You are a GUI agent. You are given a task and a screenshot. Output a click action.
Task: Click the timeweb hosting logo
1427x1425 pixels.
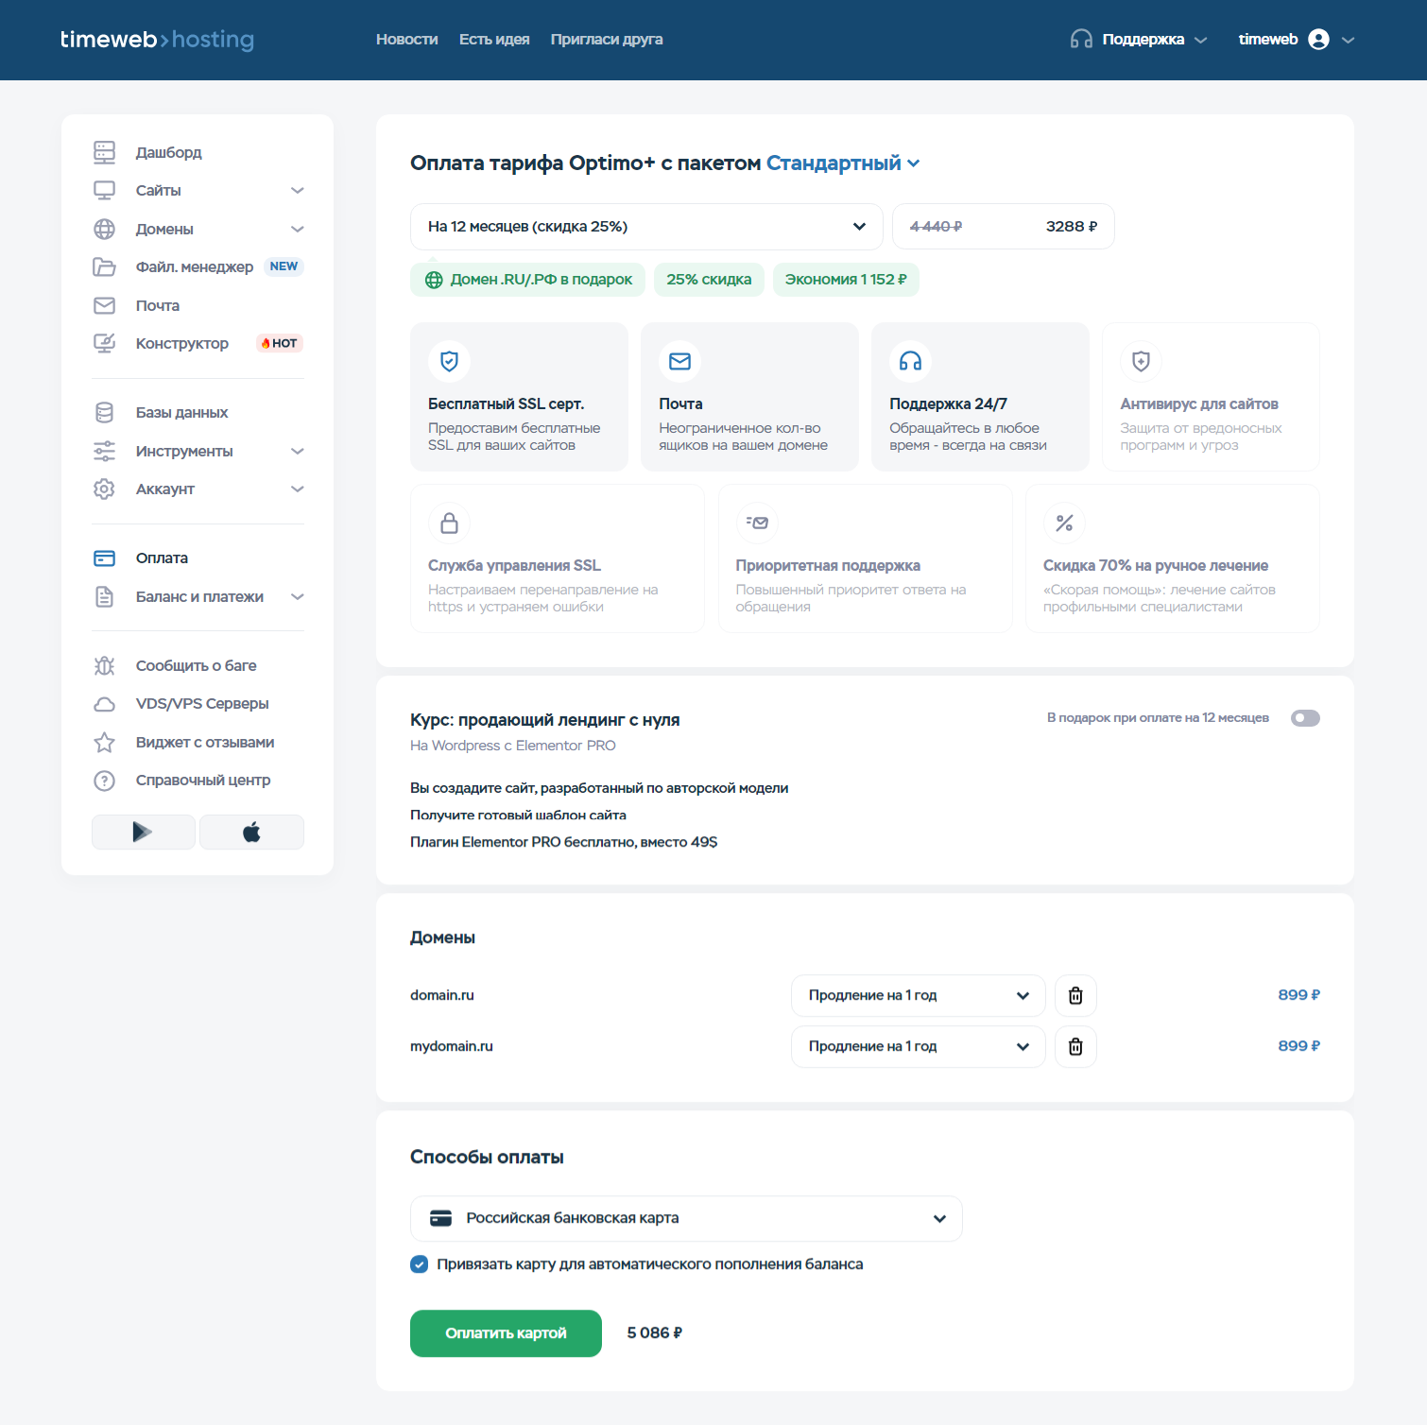pyautogui.click(x=157, y=40)
